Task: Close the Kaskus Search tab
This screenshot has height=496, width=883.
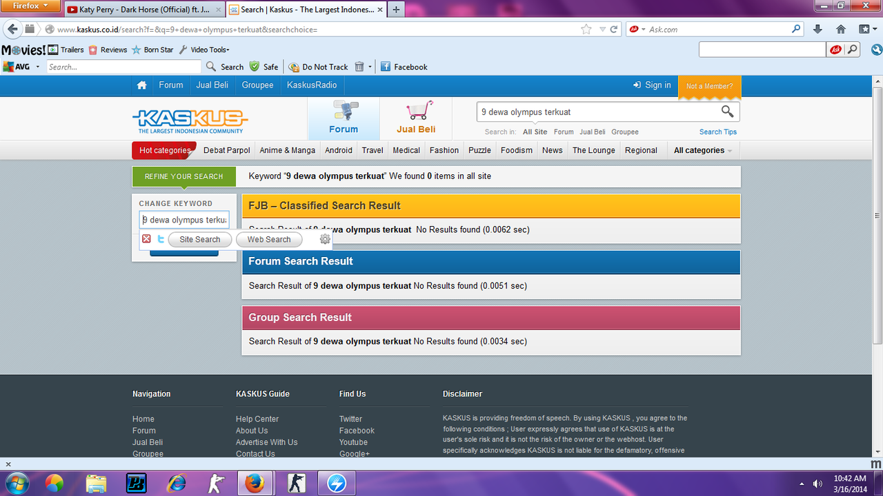Action: (380, 10)
